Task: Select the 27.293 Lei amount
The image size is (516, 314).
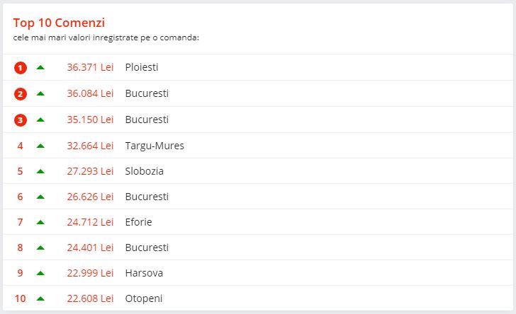Action: coord(90,171)
